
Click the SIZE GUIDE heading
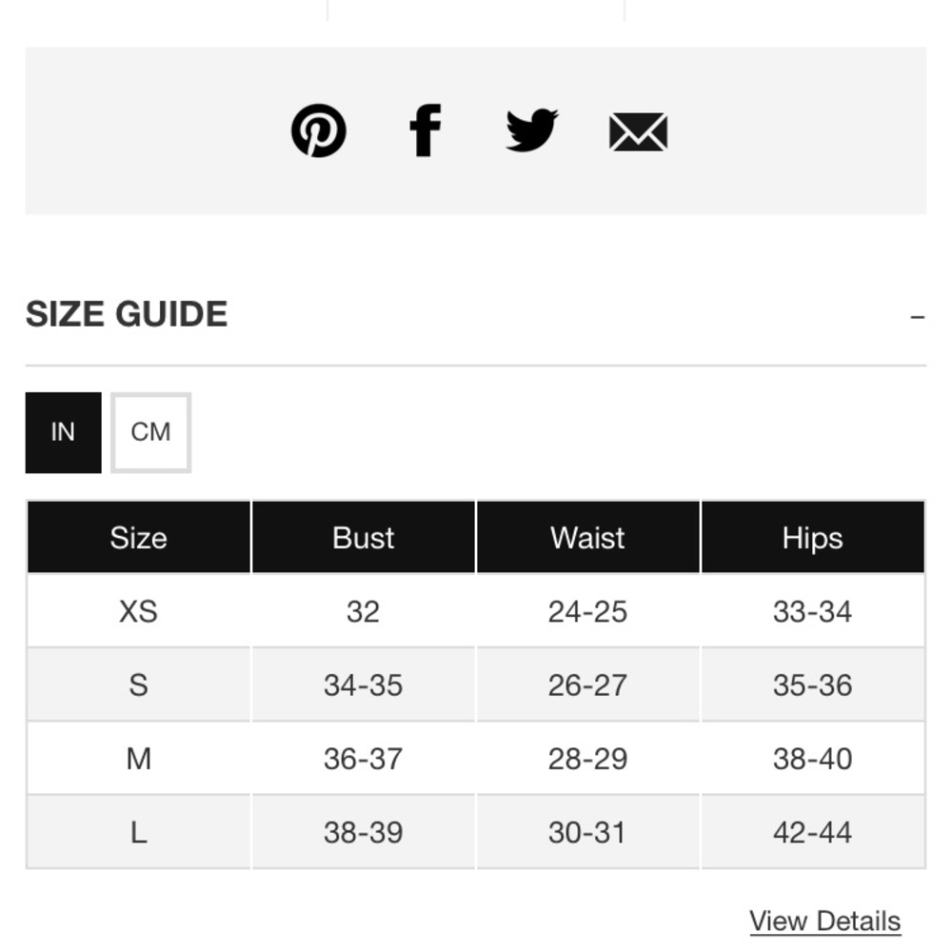click(x=127, y=314)
